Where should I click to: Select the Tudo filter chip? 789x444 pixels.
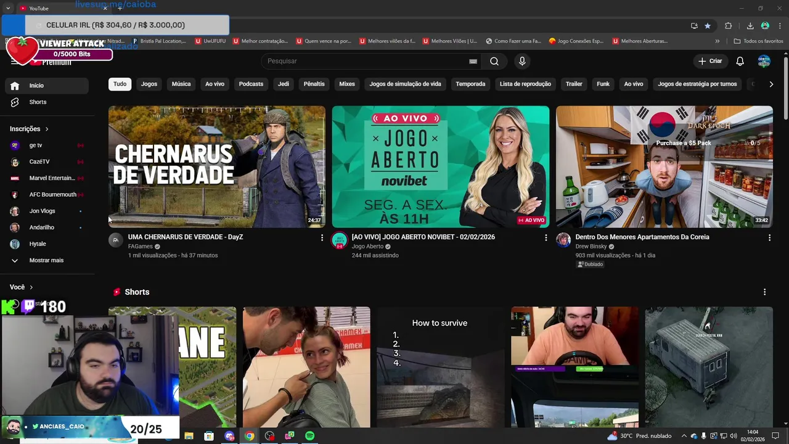click(120, 84)
